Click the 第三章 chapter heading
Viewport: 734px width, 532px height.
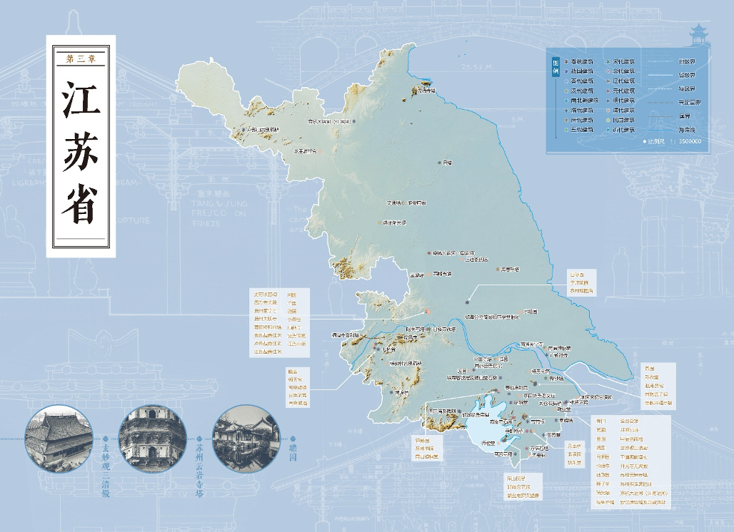click(x=81, y=58)
